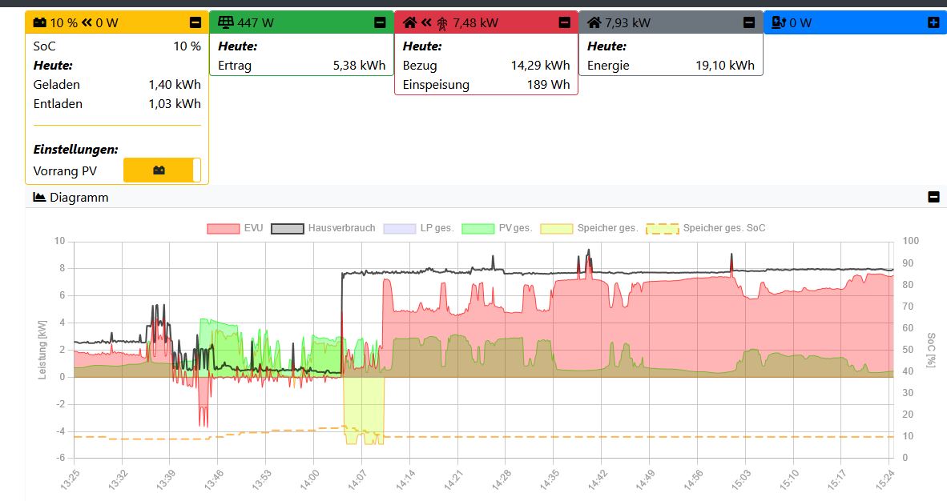Viewport: 947px width, 501px height.
Task: Collapse the green PV yield card
Action: [x=380, y=22]
